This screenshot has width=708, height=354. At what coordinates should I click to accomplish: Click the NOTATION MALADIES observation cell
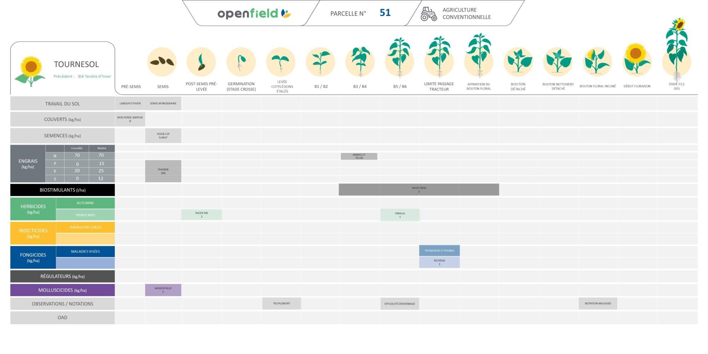coord(598,303)
